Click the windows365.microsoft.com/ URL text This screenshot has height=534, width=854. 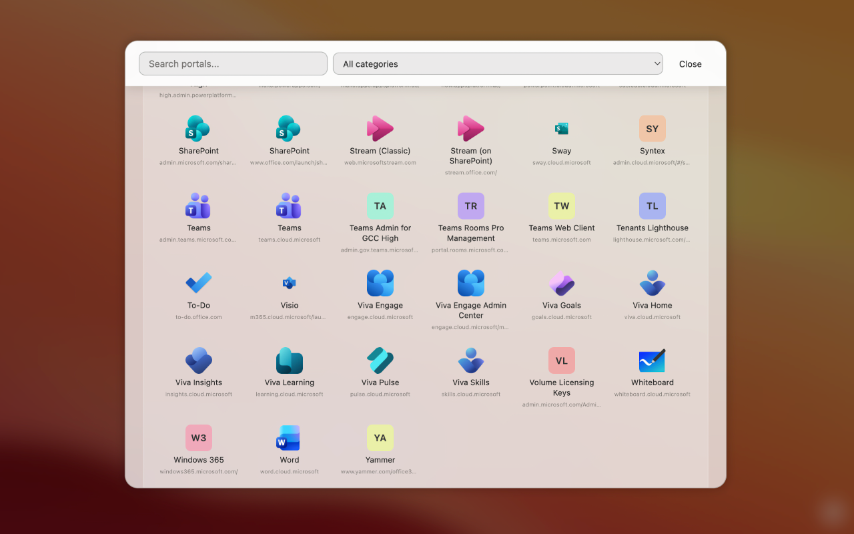coord(199,472)
